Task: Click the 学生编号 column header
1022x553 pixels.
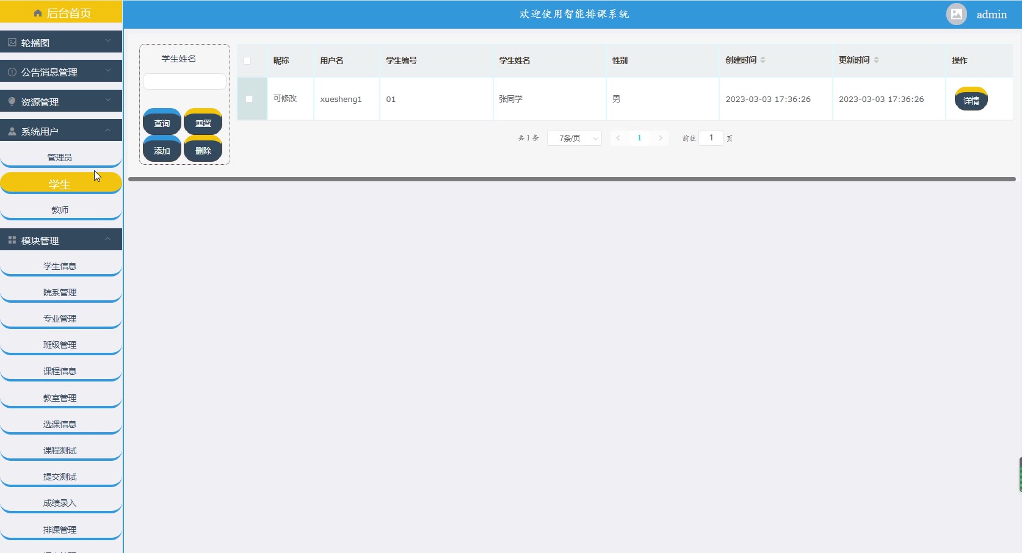Action: tap(402, 60)
